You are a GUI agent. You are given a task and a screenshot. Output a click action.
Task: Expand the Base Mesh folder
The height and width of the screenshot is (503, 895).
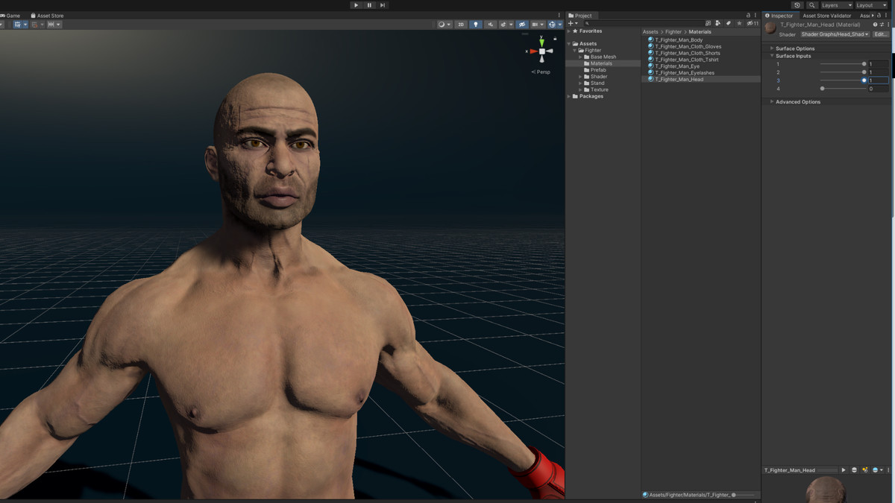click(x=581, y=57)
